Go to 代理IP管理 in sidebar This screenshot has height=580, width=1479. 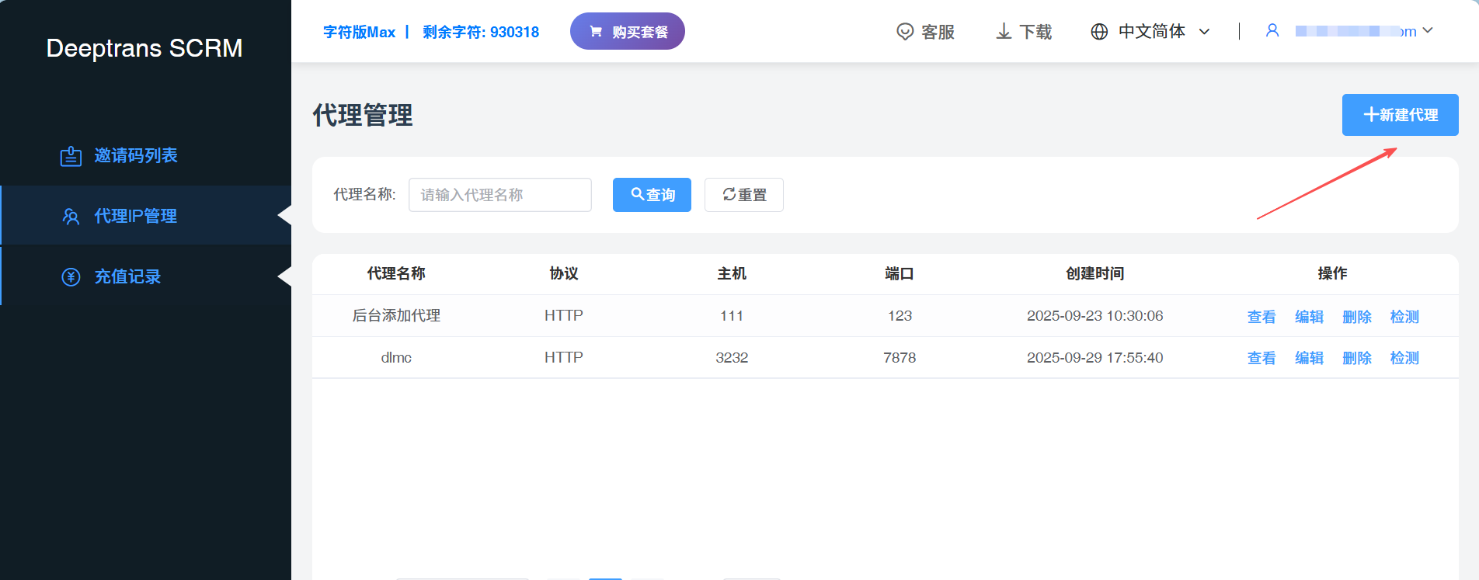136,217
